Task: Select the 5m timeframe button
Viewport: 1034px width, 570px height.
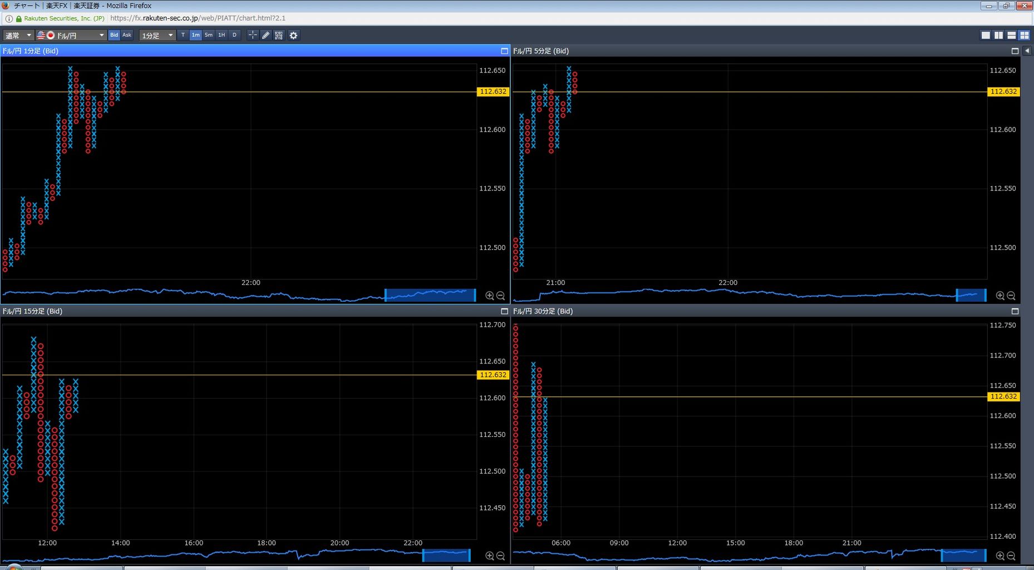Action: click(209, 35)
